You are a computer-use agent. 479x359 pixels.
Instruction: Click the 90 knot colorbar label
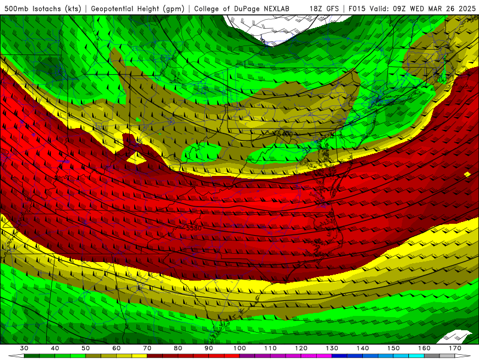pyautogui.click(x=209, y=348)
